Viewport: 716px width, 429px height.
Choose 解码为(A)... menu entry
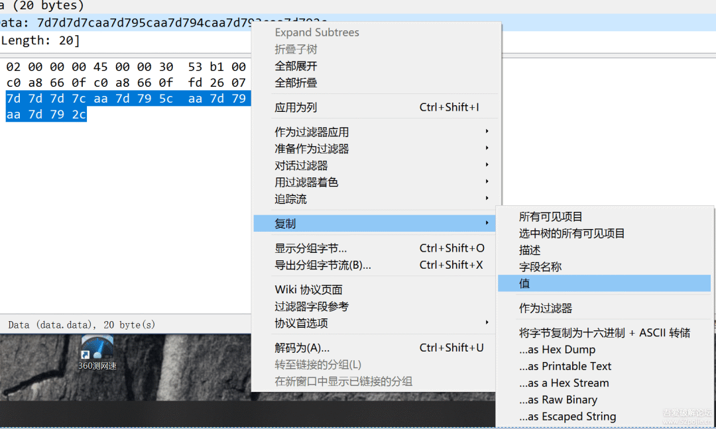click(375, 348)
